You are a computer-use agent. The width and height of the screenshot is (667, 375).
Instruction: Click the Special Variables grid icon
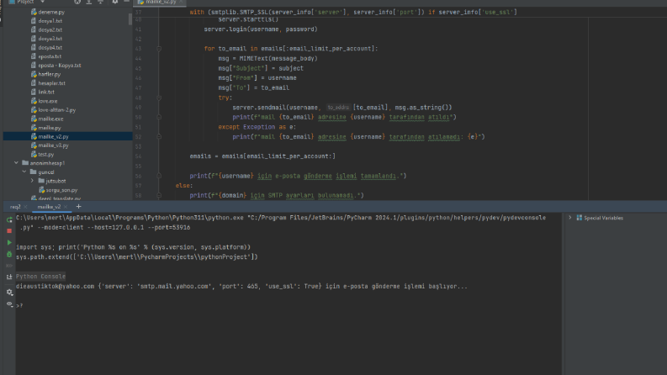point(579,218)
